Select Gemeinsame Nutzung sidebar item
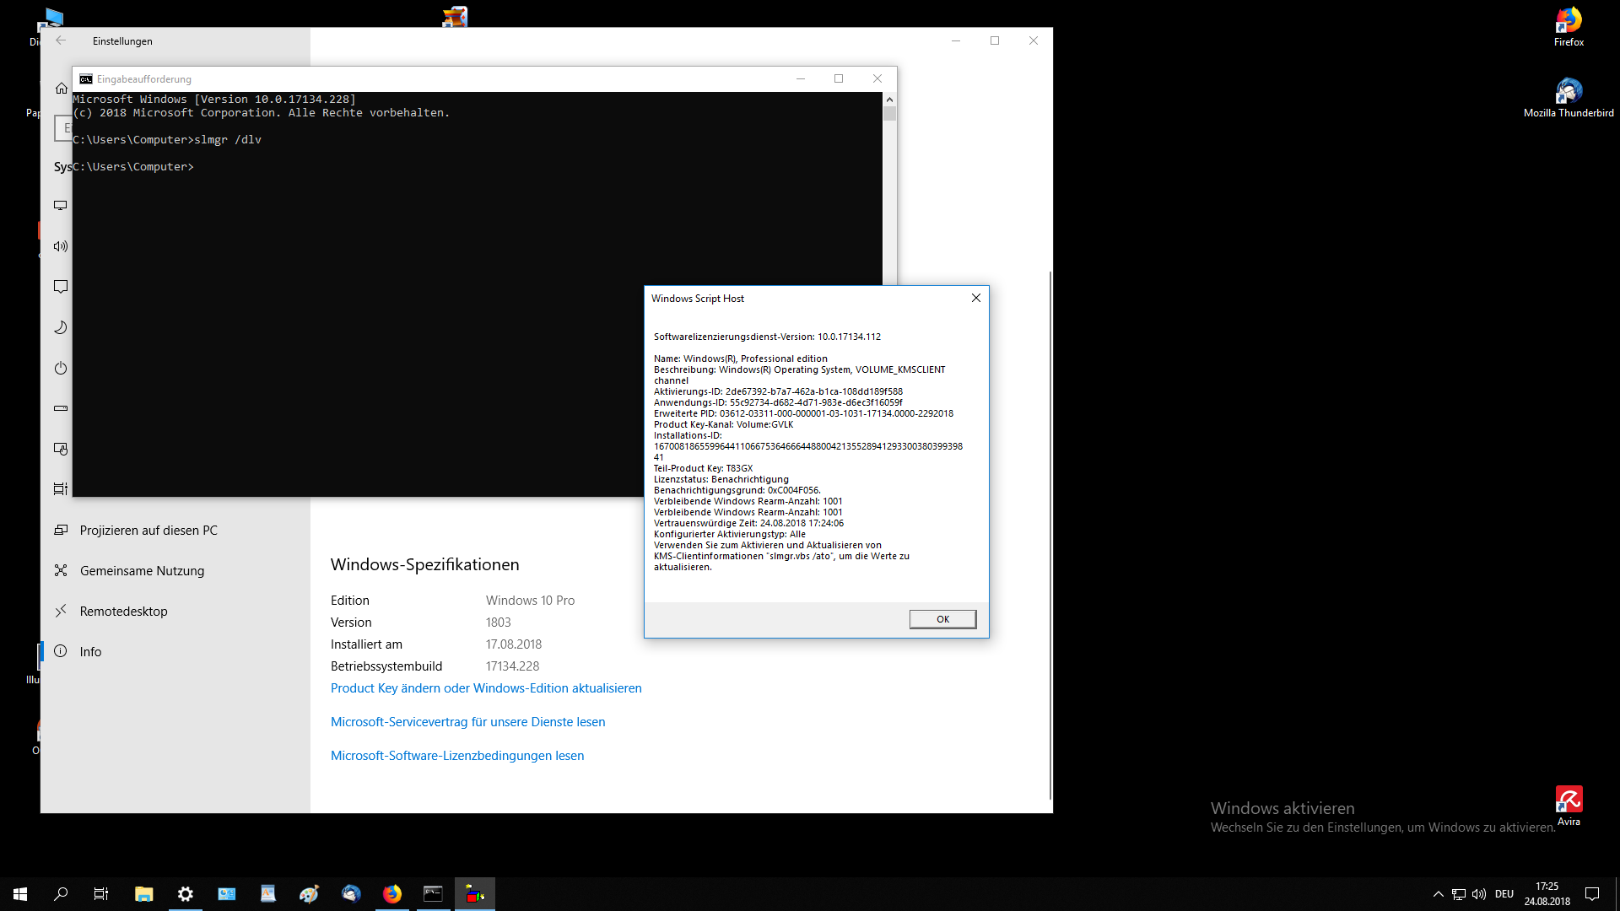 click(142, 570)
